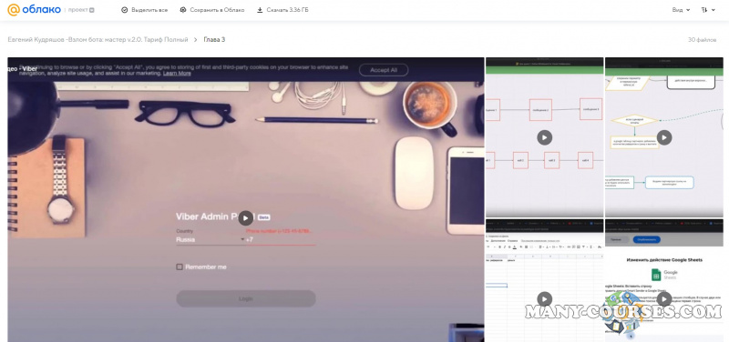Toggle the Remember me checkbox
Screen dimensions: 729x342
180,267
